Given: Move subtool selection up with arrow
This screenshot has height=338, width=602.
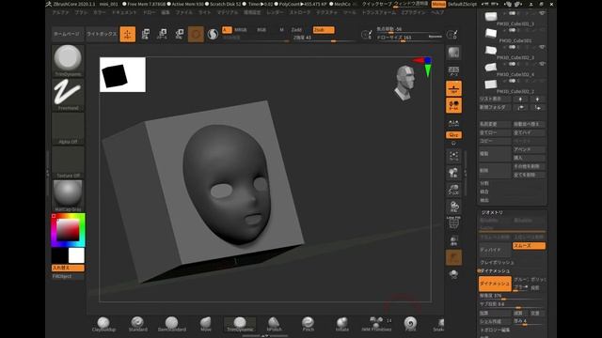Looking at the screenshot, I should (x=520, y=100).
